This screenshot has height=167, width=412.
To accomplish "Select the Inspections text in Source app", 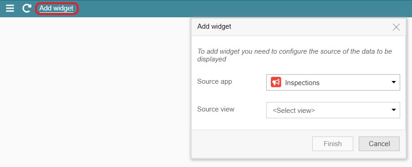I will 302,83.
